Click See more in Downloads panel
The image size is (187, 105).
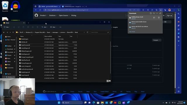132,32
